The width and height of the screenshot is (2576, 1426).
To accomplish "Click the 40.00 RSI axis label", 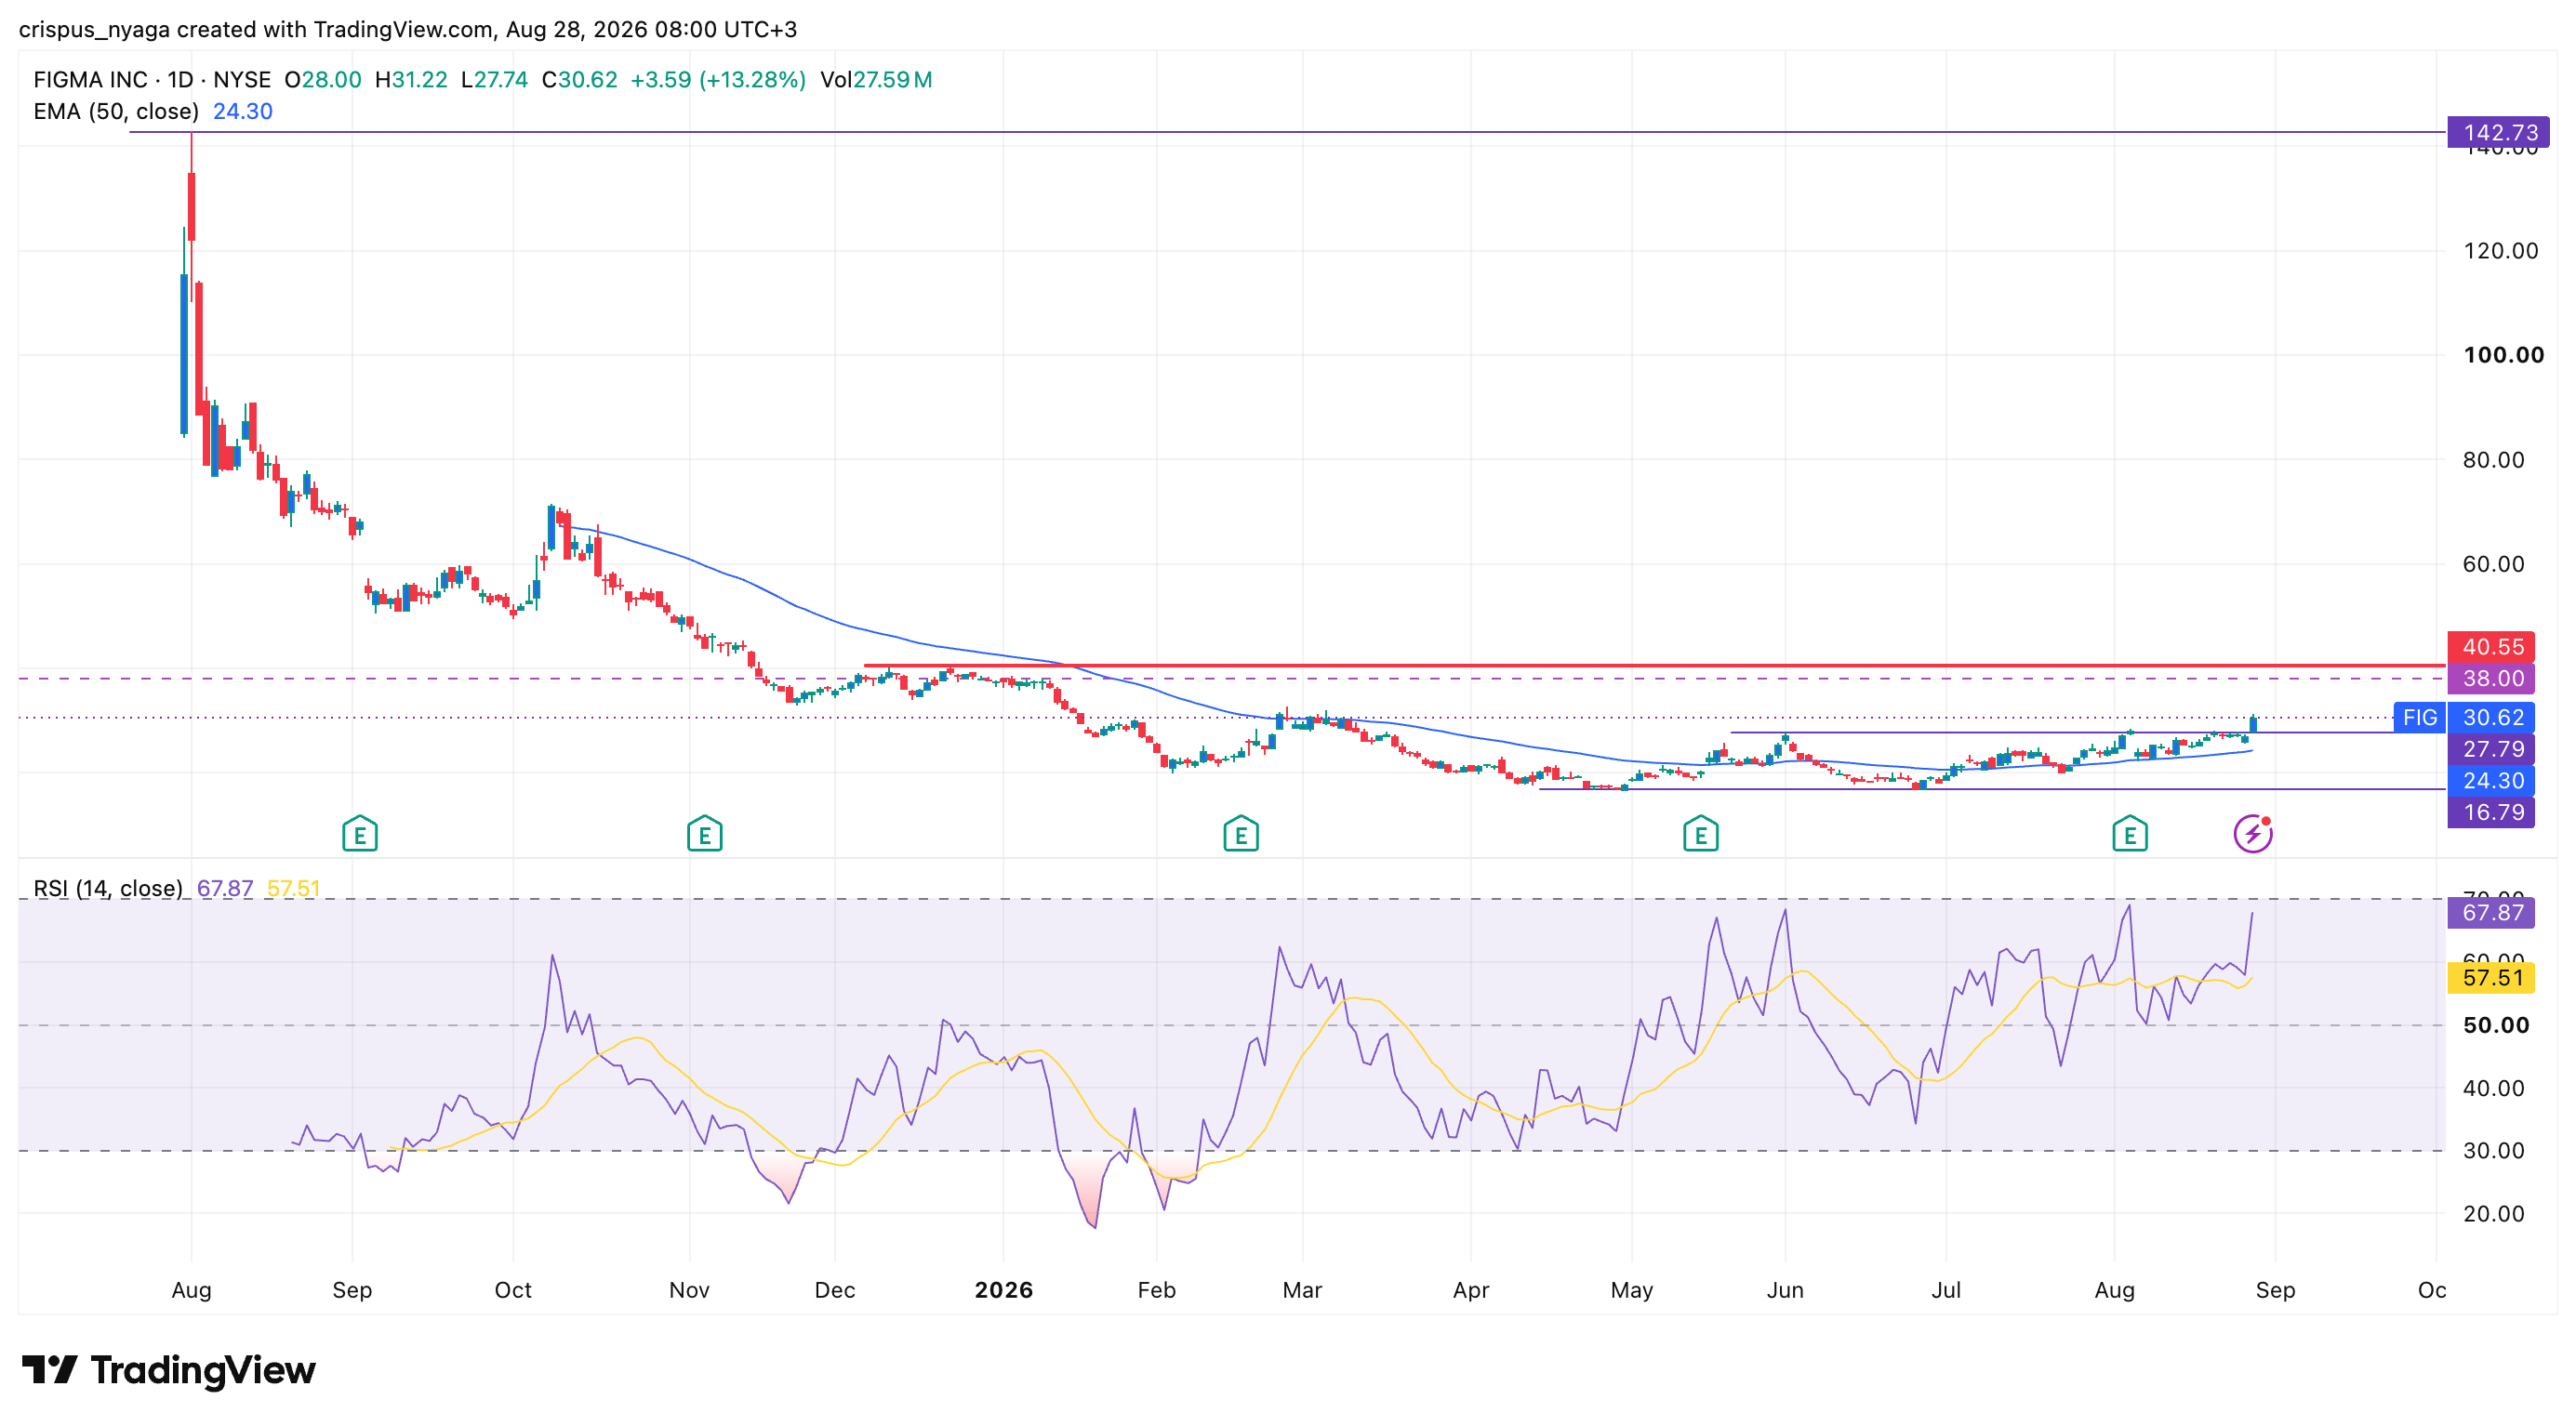I will tap(2494, 1089).
